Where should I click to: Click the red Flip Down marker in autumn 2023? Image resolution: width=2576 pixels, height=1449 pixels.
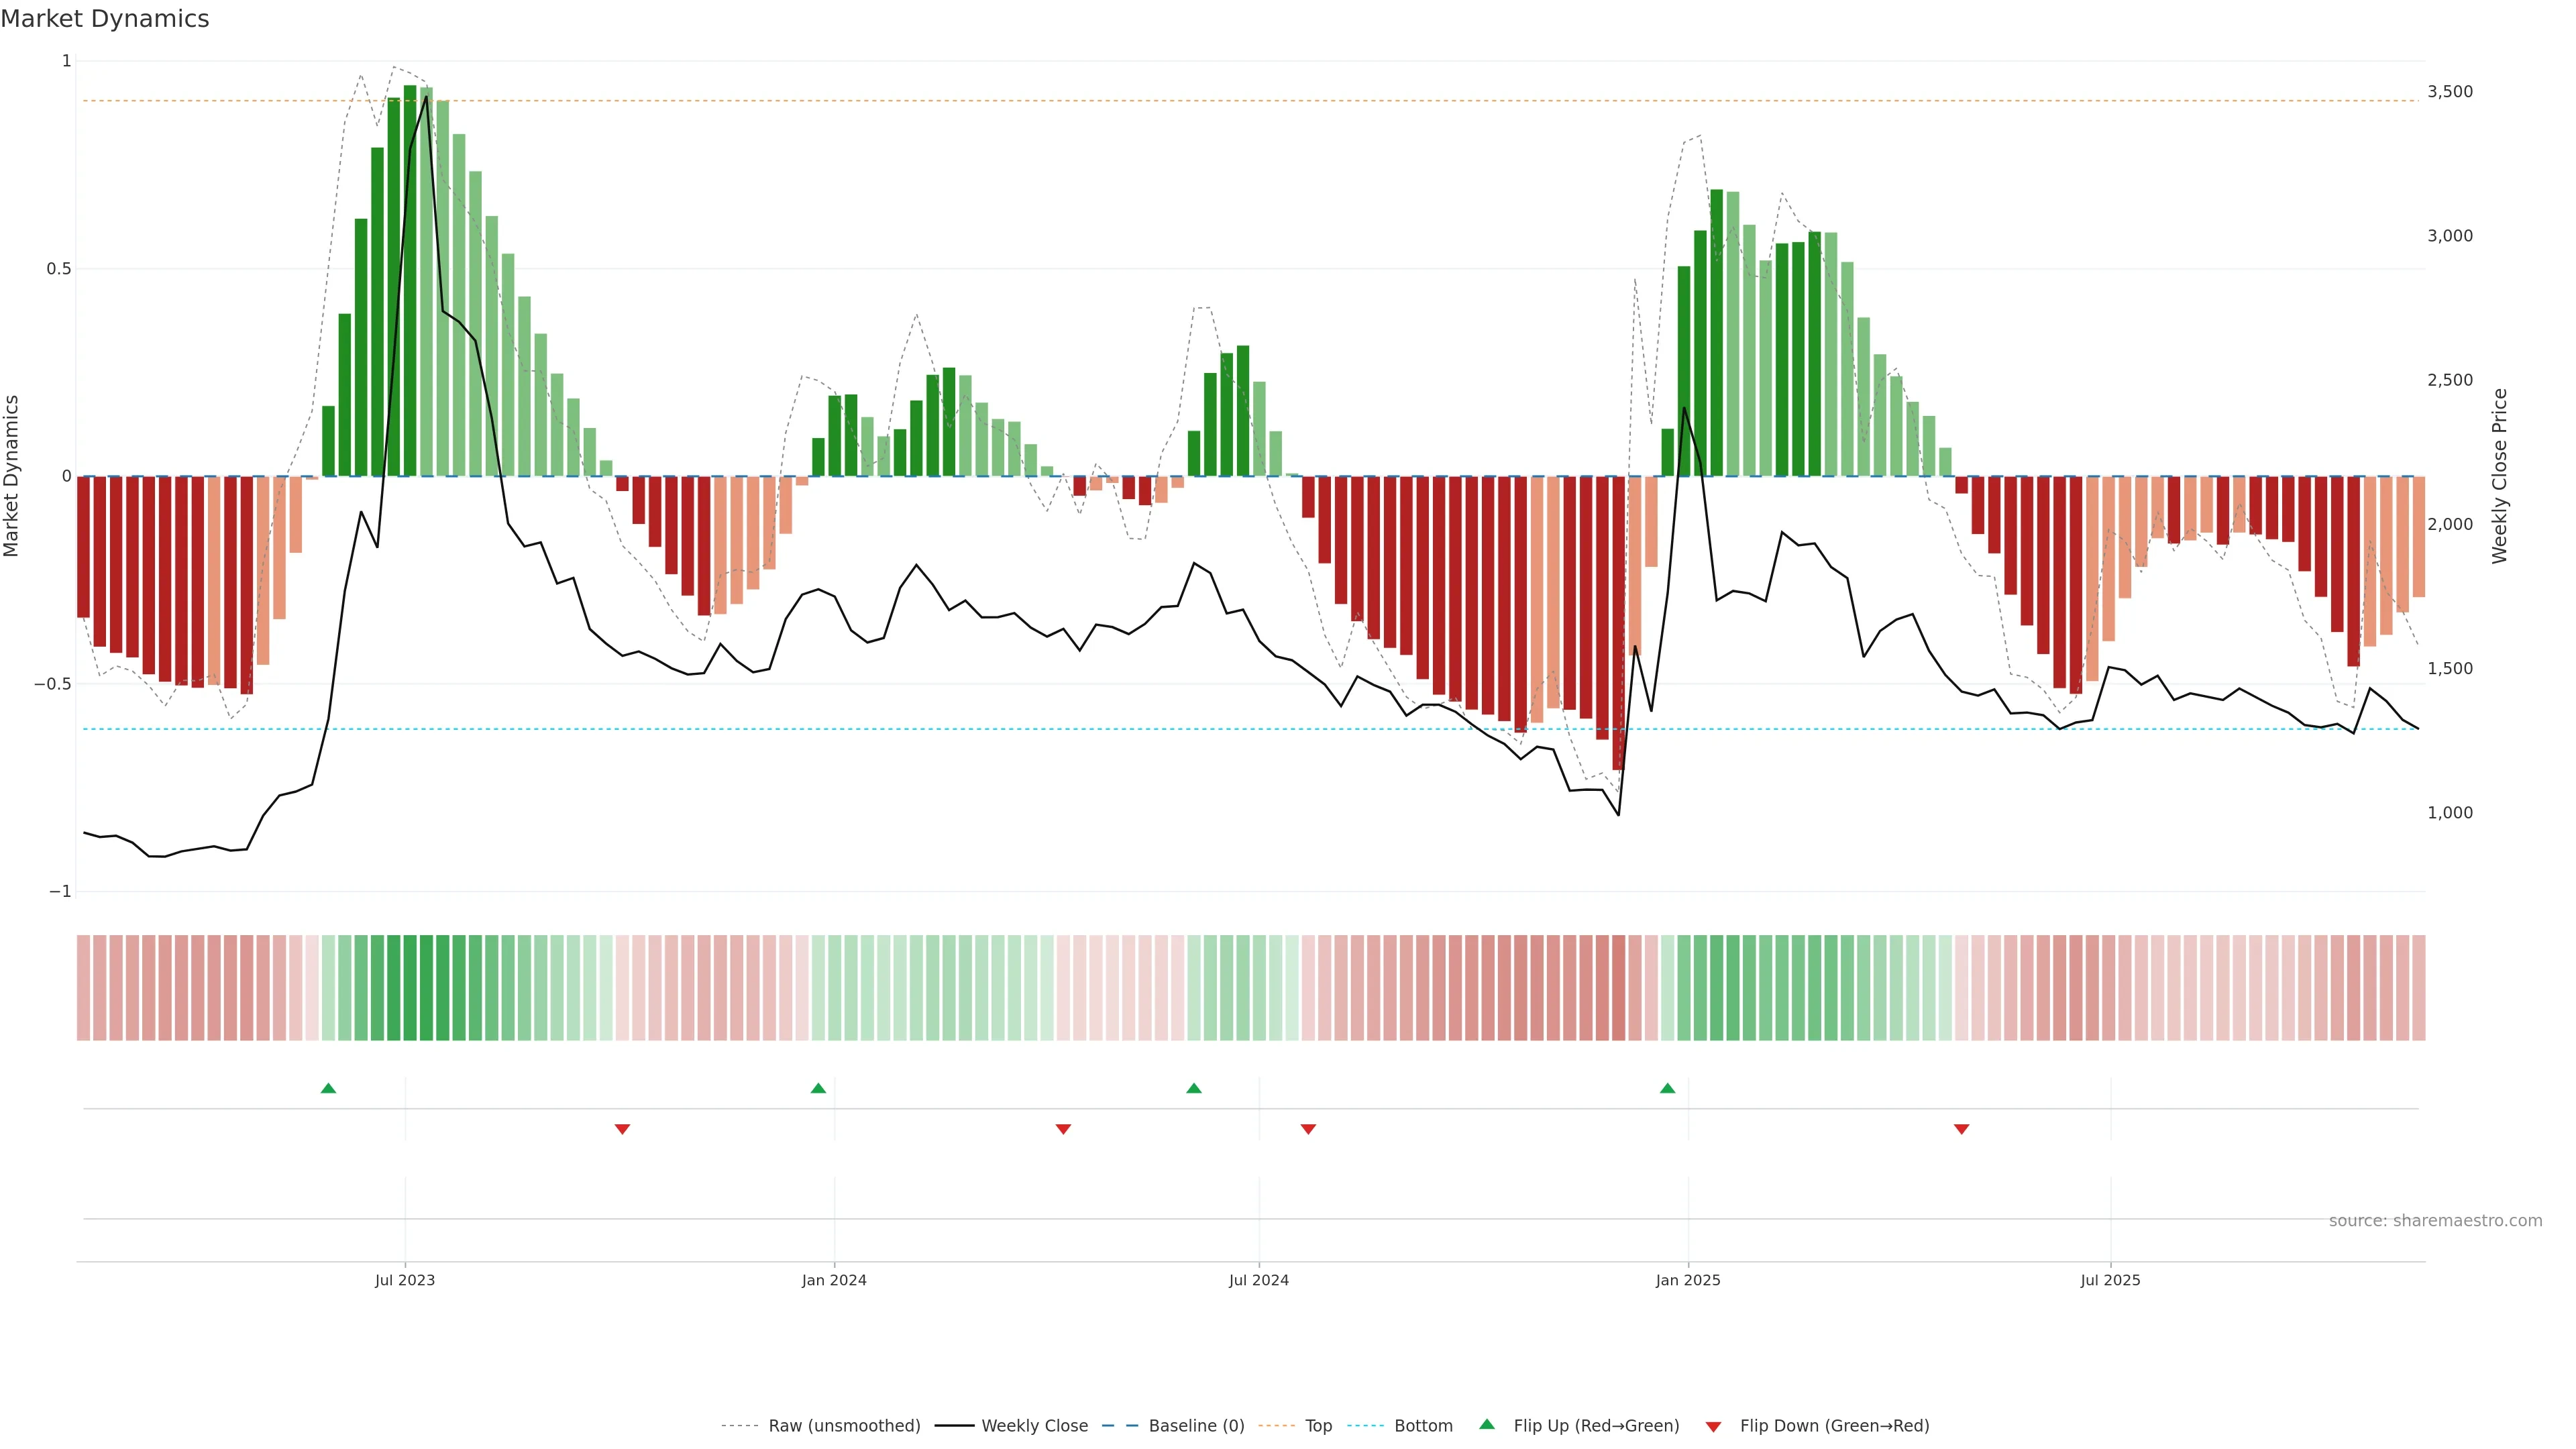[x=622, y=1129]
